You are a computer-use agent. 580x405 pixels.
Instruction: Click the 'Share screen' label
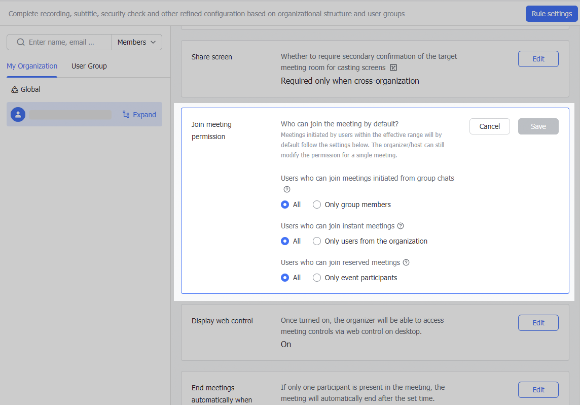click(x=211, y=57)
